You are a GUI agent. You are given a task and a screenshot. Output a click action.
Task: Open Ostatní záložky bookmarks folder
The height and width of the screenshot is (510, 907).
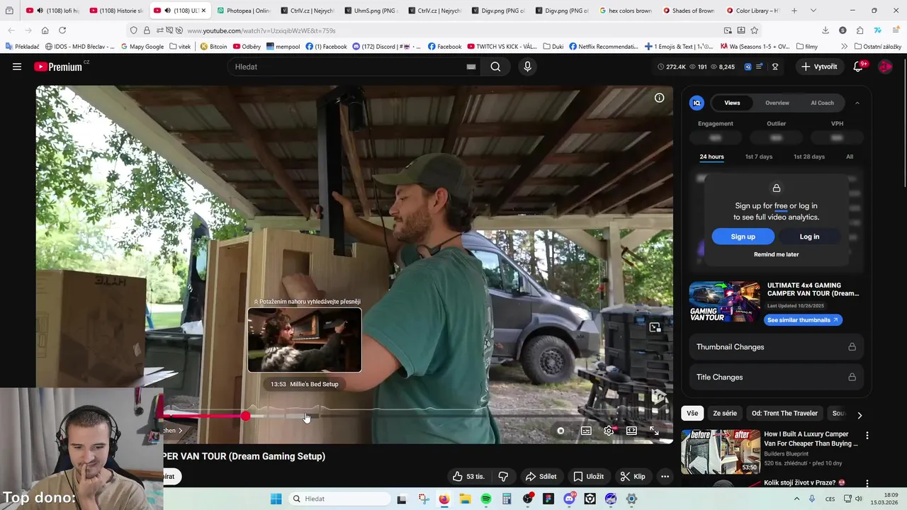(877, 47)
